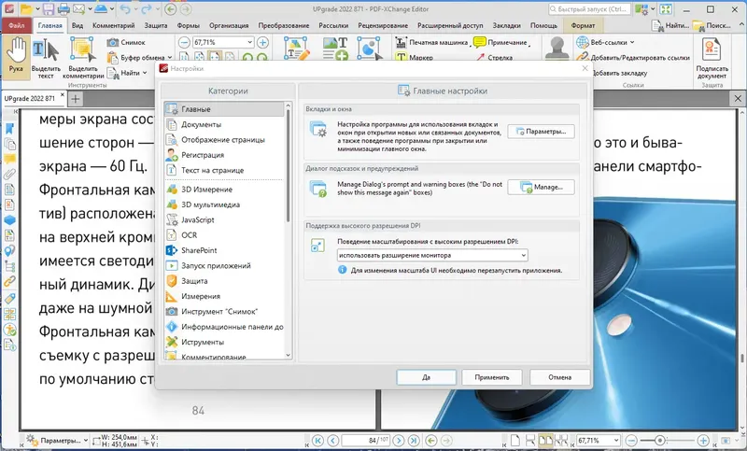Click Добавить/Редактировать ссылки
The image size is (747, 451).
tap(633, 58)
